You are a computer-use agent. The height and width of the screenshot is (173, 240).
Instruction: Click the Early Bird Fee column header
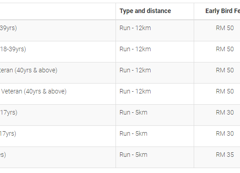222,11
